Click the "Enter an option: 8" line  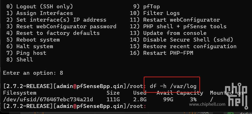[33, 73]
